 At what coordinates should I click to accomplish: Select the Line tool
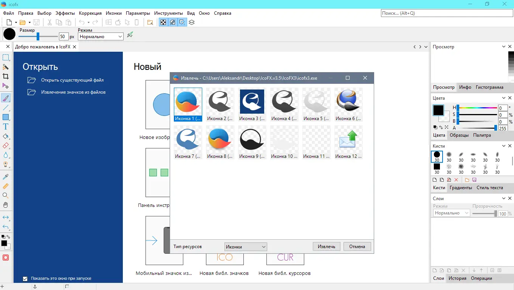[x=6, y=108]
